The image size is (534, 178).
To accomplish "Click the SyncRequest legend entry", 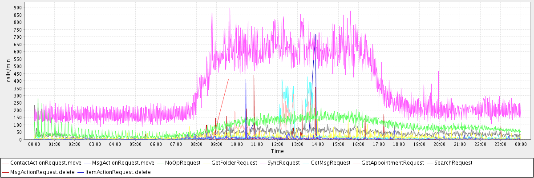I will click(283, 163).
